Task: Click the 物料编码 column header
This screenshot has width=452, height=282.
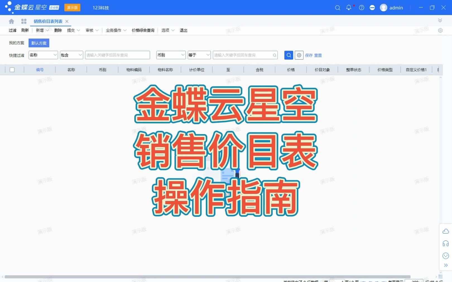Action: (134, 70)
